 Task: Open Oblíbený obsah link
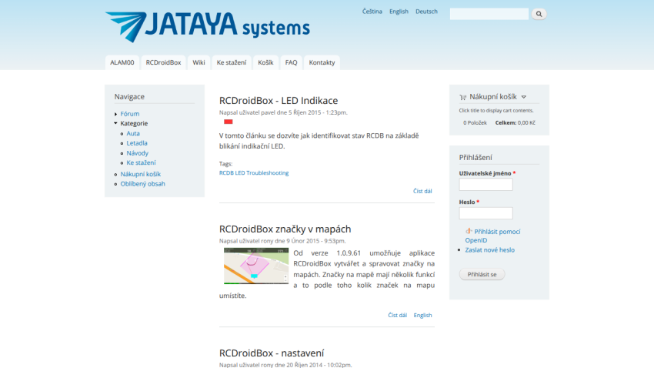coord(142,183)
